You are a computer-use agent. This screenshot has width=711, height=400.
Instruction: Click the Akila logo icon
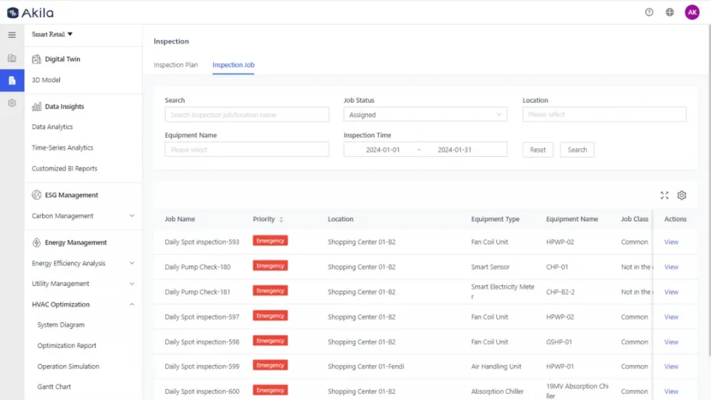coord(13,13)
